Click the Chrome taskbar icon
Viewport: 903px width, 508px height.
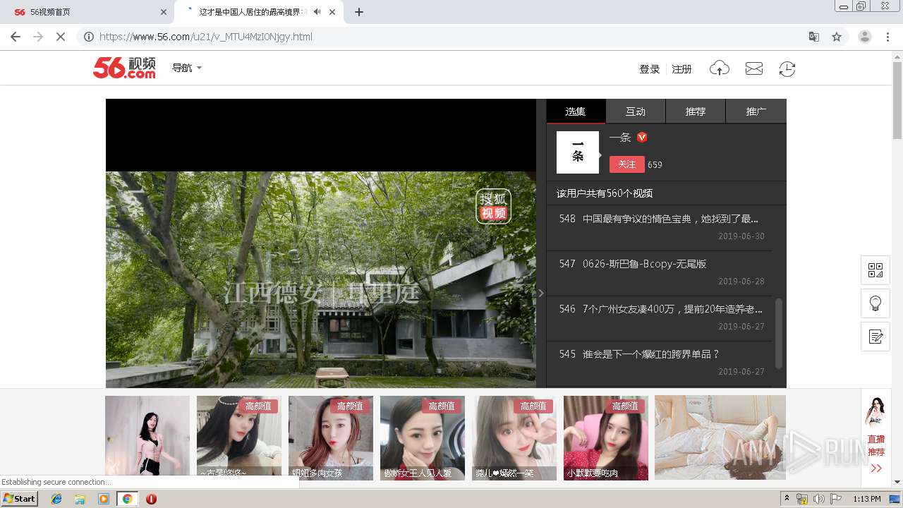coord(127,499)
